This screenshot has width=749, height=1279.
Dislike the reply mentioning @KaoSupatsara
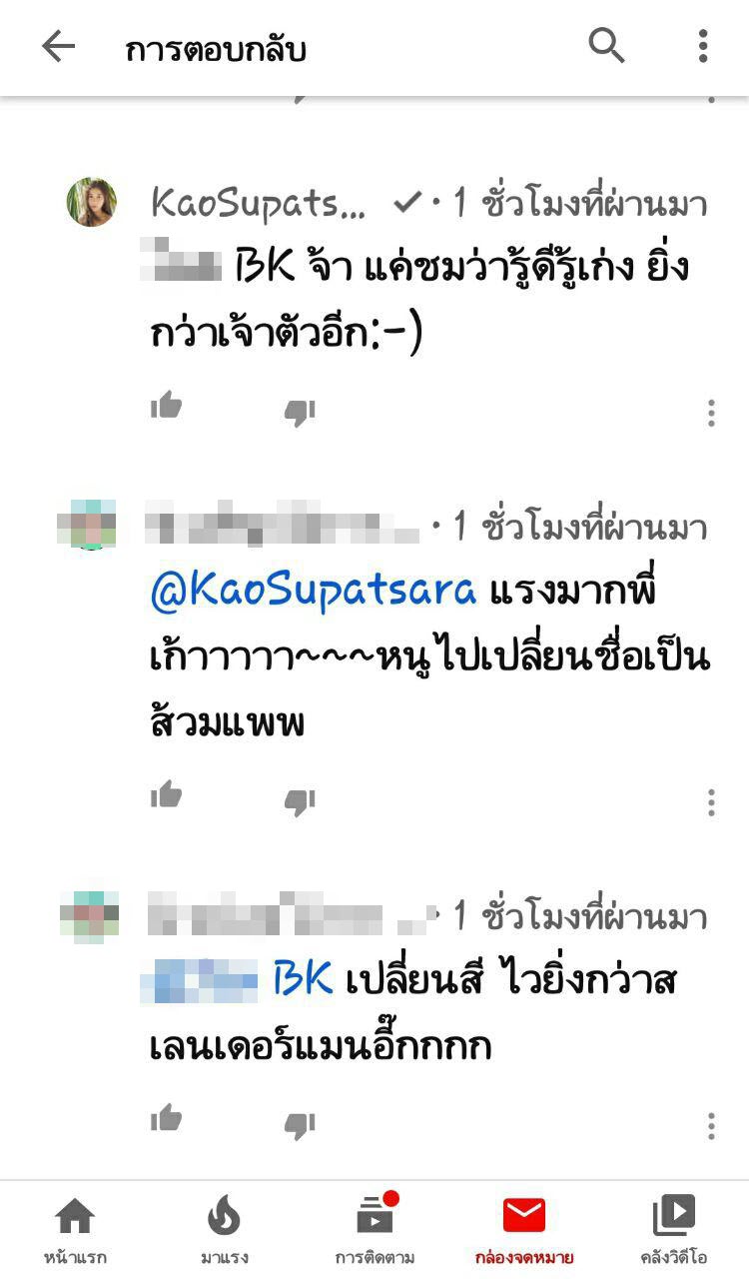(x=300, y=800)
